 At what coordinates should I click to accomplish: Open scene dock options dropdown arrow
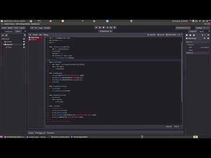pyautogui.click(x=25, y=31)
